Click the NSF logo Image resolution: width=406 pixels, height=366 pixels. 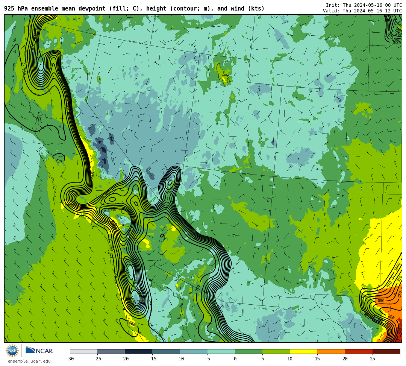point(12,351)
